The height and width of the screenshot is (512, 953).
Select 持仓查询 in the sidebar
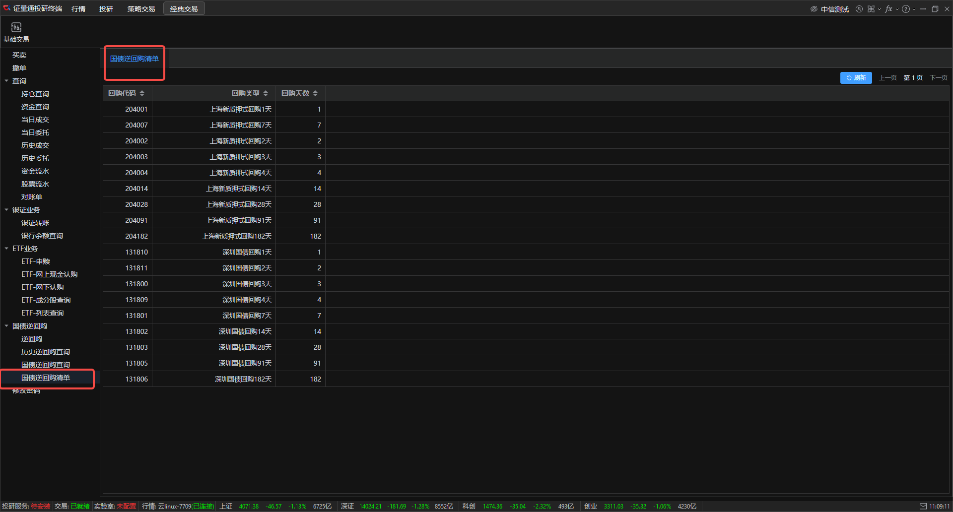(x=35, y=94)
